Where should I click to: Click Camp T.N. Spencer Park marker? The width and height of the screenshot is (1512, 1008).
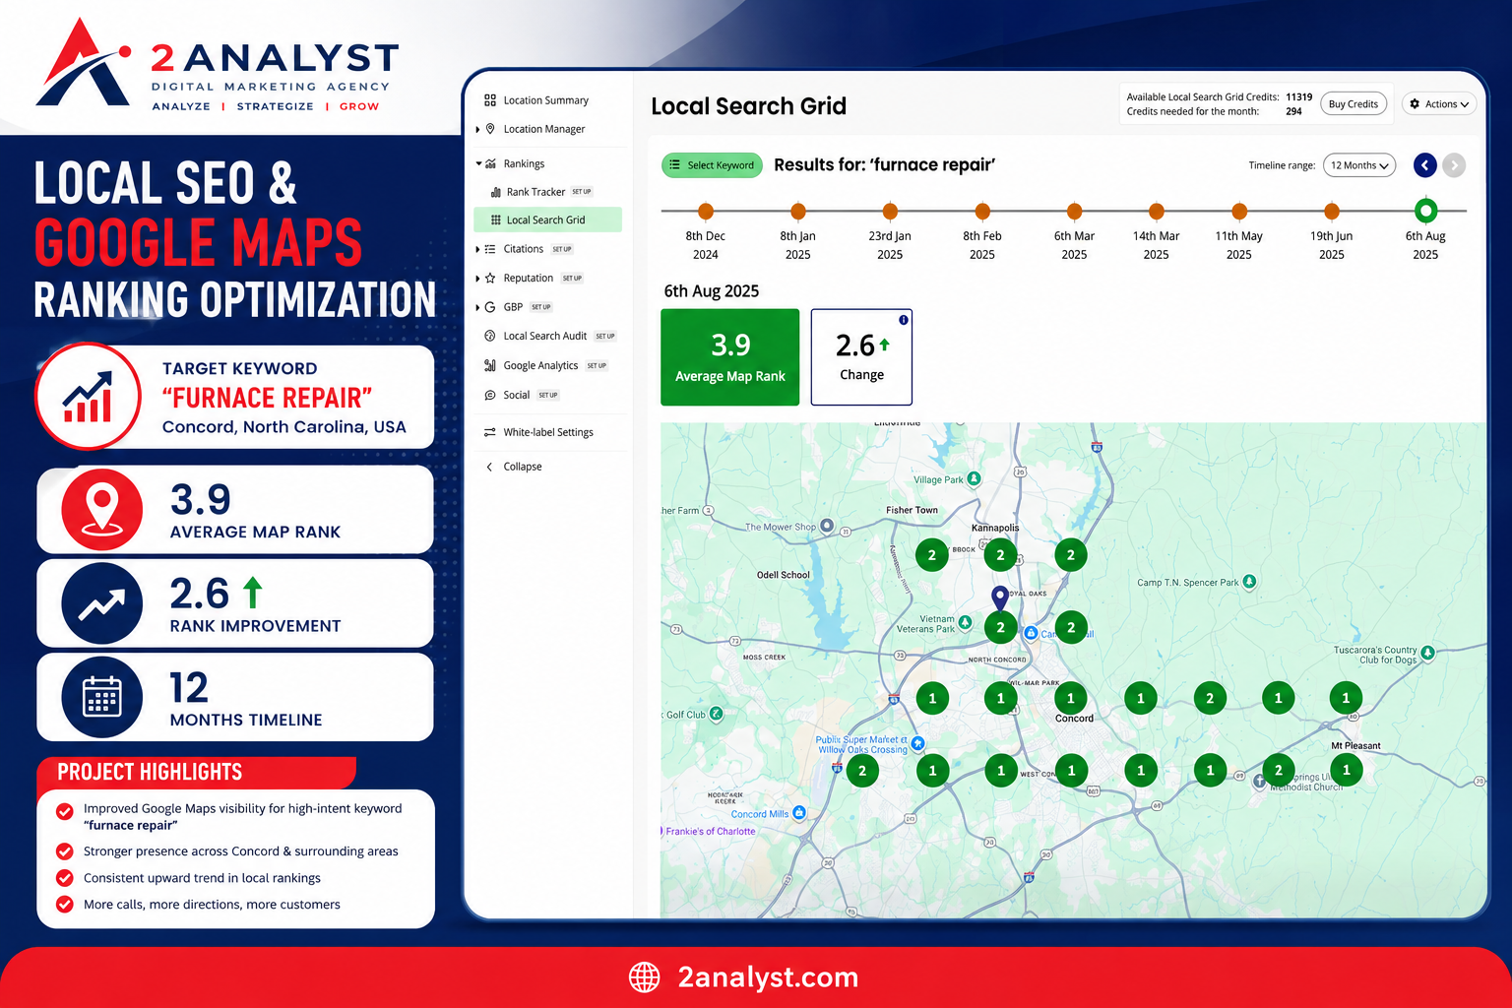pyautogui.click(x=1249, y=581)
